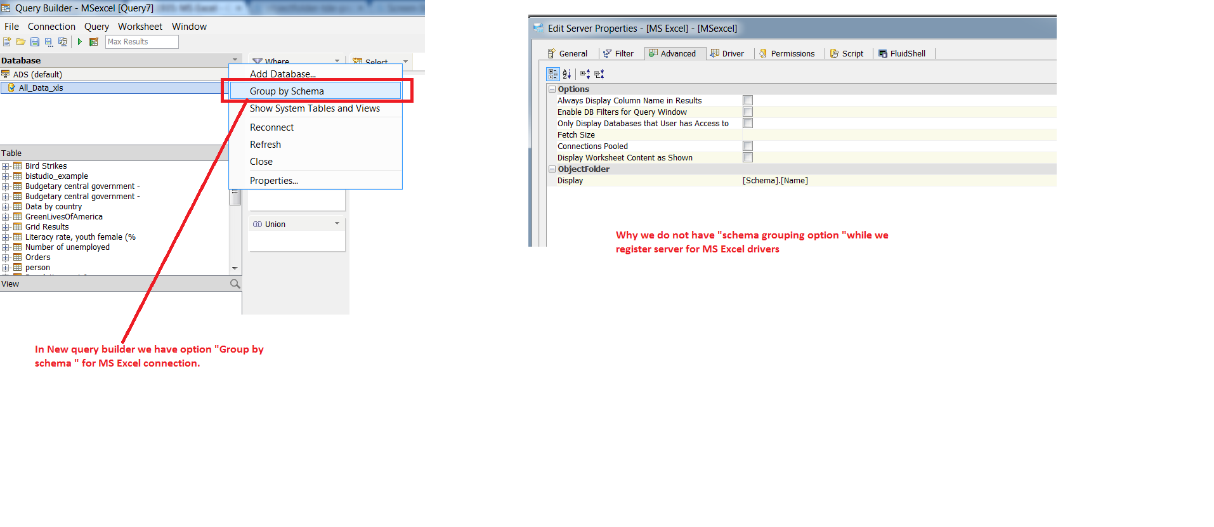Check Always Display Column Name in Results
The height and width of the screenshot is (527, 1214).
click(748, 101)
